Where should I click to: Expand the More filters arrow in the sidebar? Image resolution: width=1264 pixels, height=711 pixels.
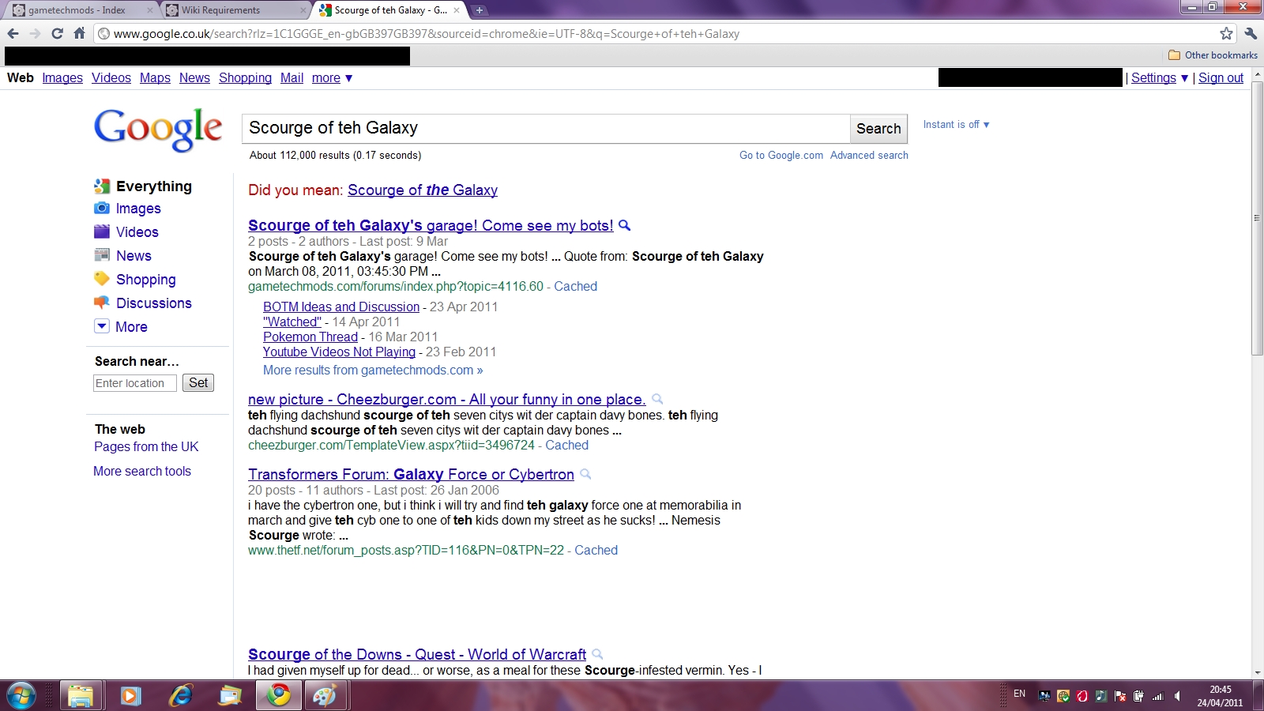tap(102, 326)
